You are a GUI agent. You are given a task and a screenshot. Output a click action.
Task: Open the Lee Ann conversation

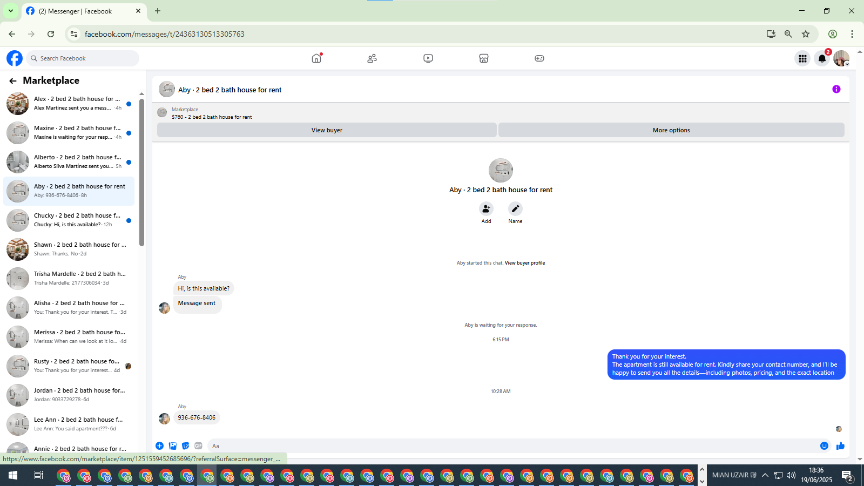69,424
